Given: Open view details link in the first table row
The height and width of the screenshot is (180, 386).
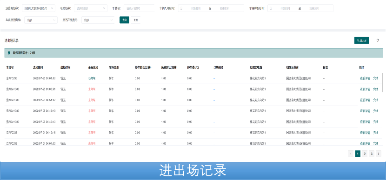Looking at the screenshot, I should pos(365,78).
